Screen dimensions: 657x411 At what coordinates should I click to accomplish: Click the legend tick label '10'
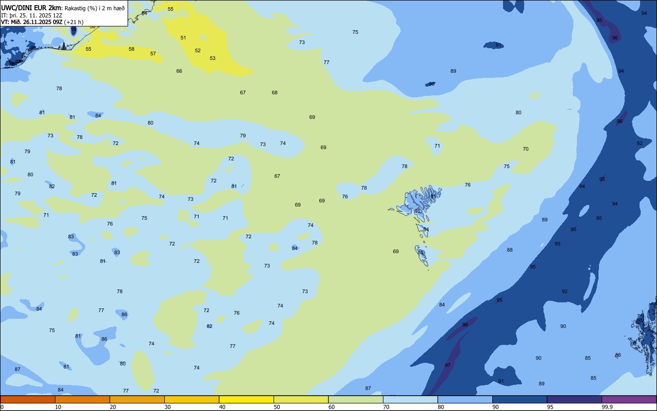pyautogui.click(x=58, y=407)
